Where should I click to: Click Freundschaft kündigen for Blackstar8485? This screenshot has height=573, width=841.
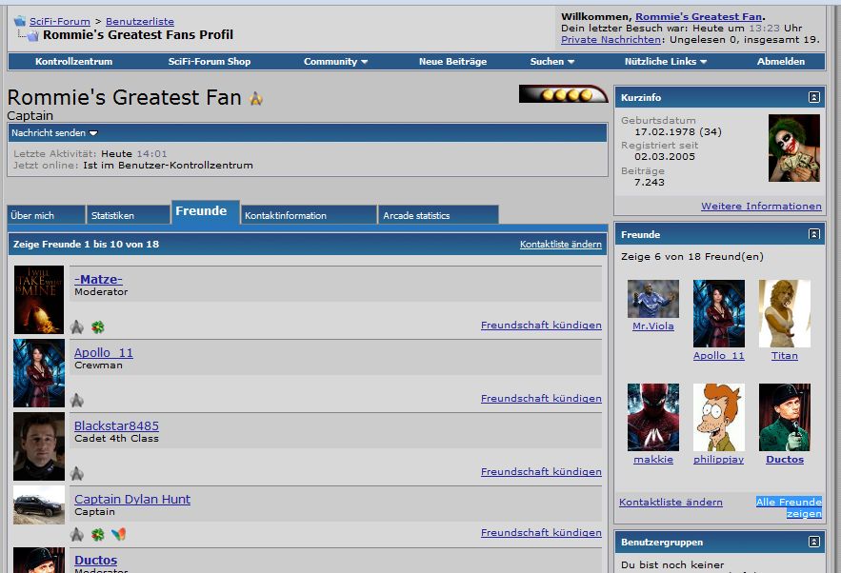coord(541,472)
